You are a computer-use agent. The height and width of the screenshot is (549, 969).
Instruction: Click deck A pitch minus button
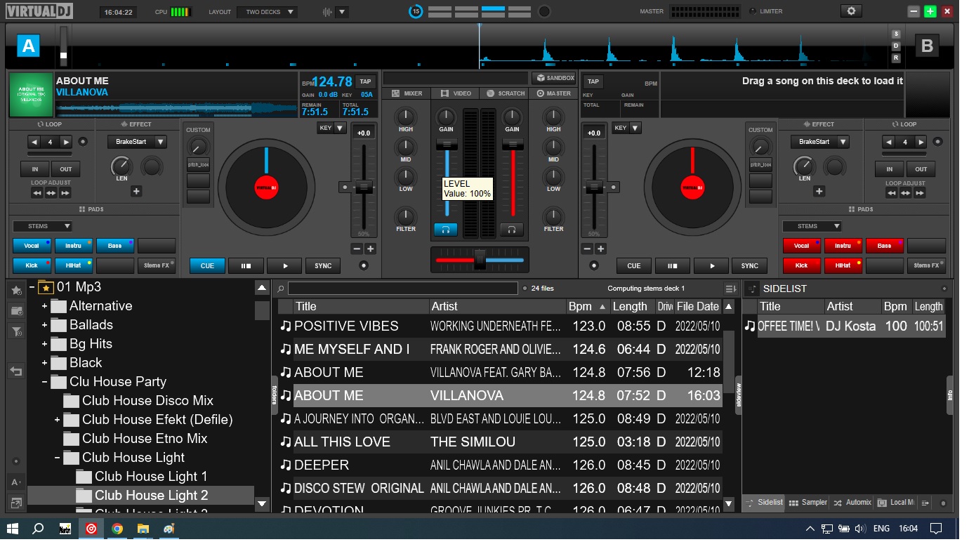click(x=357, y=249)
